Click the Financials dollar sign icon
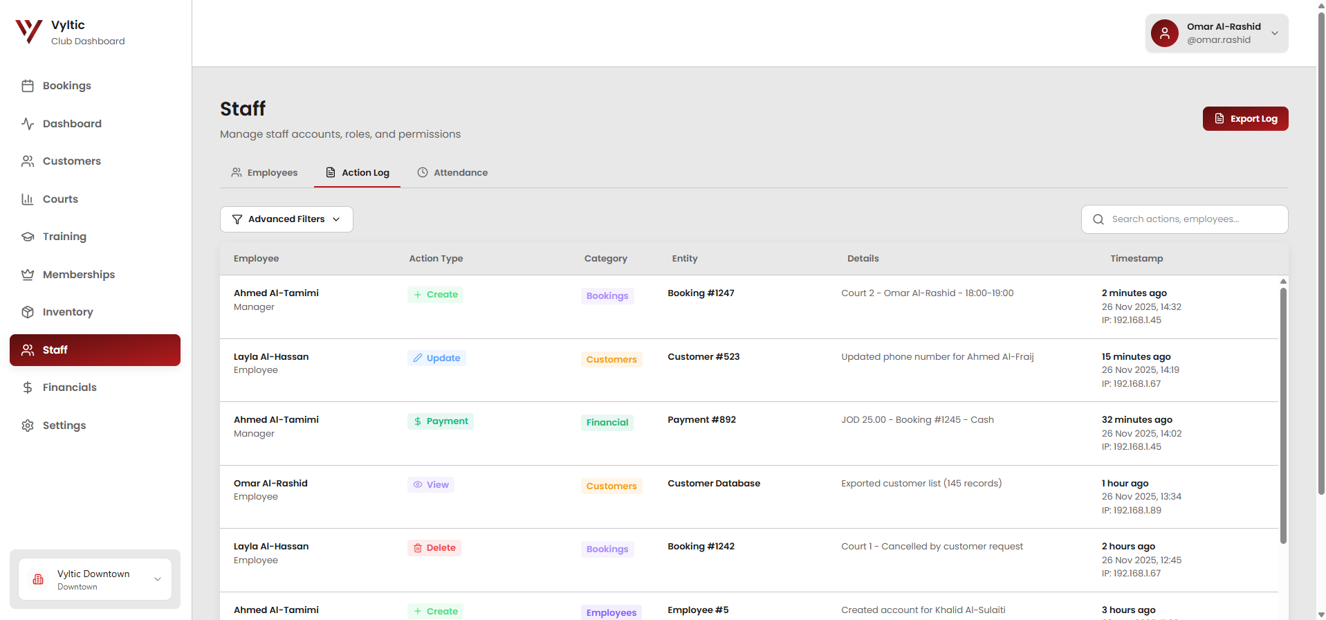1326x620 pixels. pyautogui.click(x=28, y=387)
